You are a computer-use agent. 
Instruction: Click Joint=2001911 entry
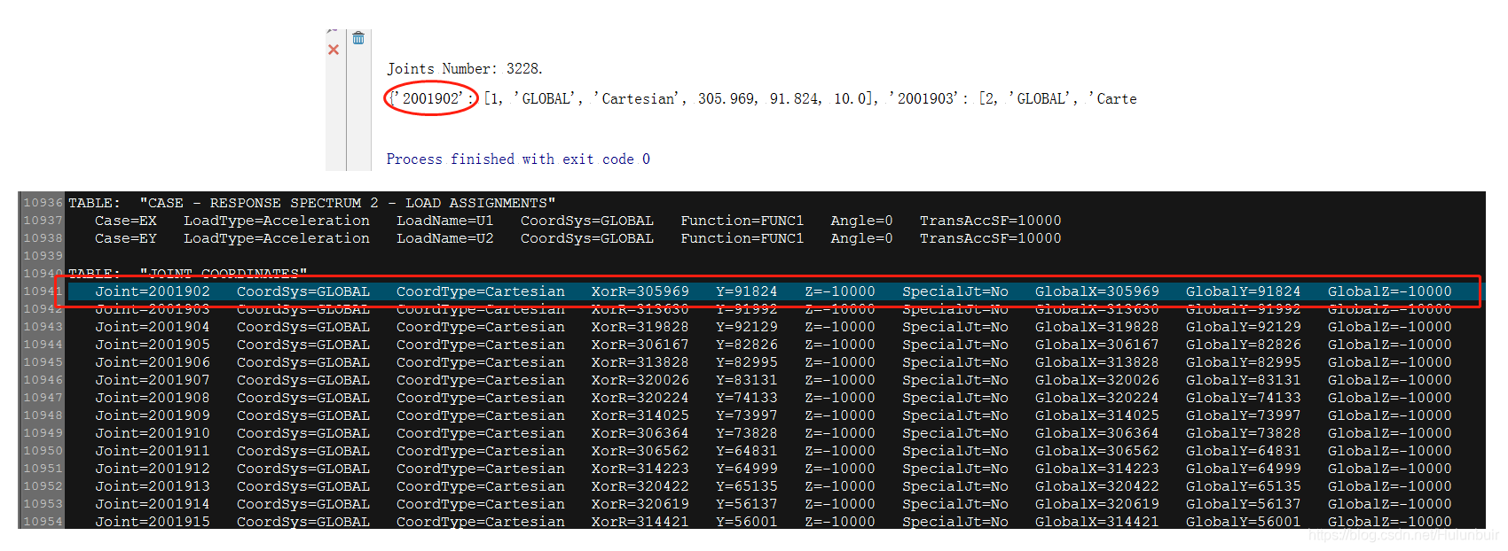[x=153, y=451]
